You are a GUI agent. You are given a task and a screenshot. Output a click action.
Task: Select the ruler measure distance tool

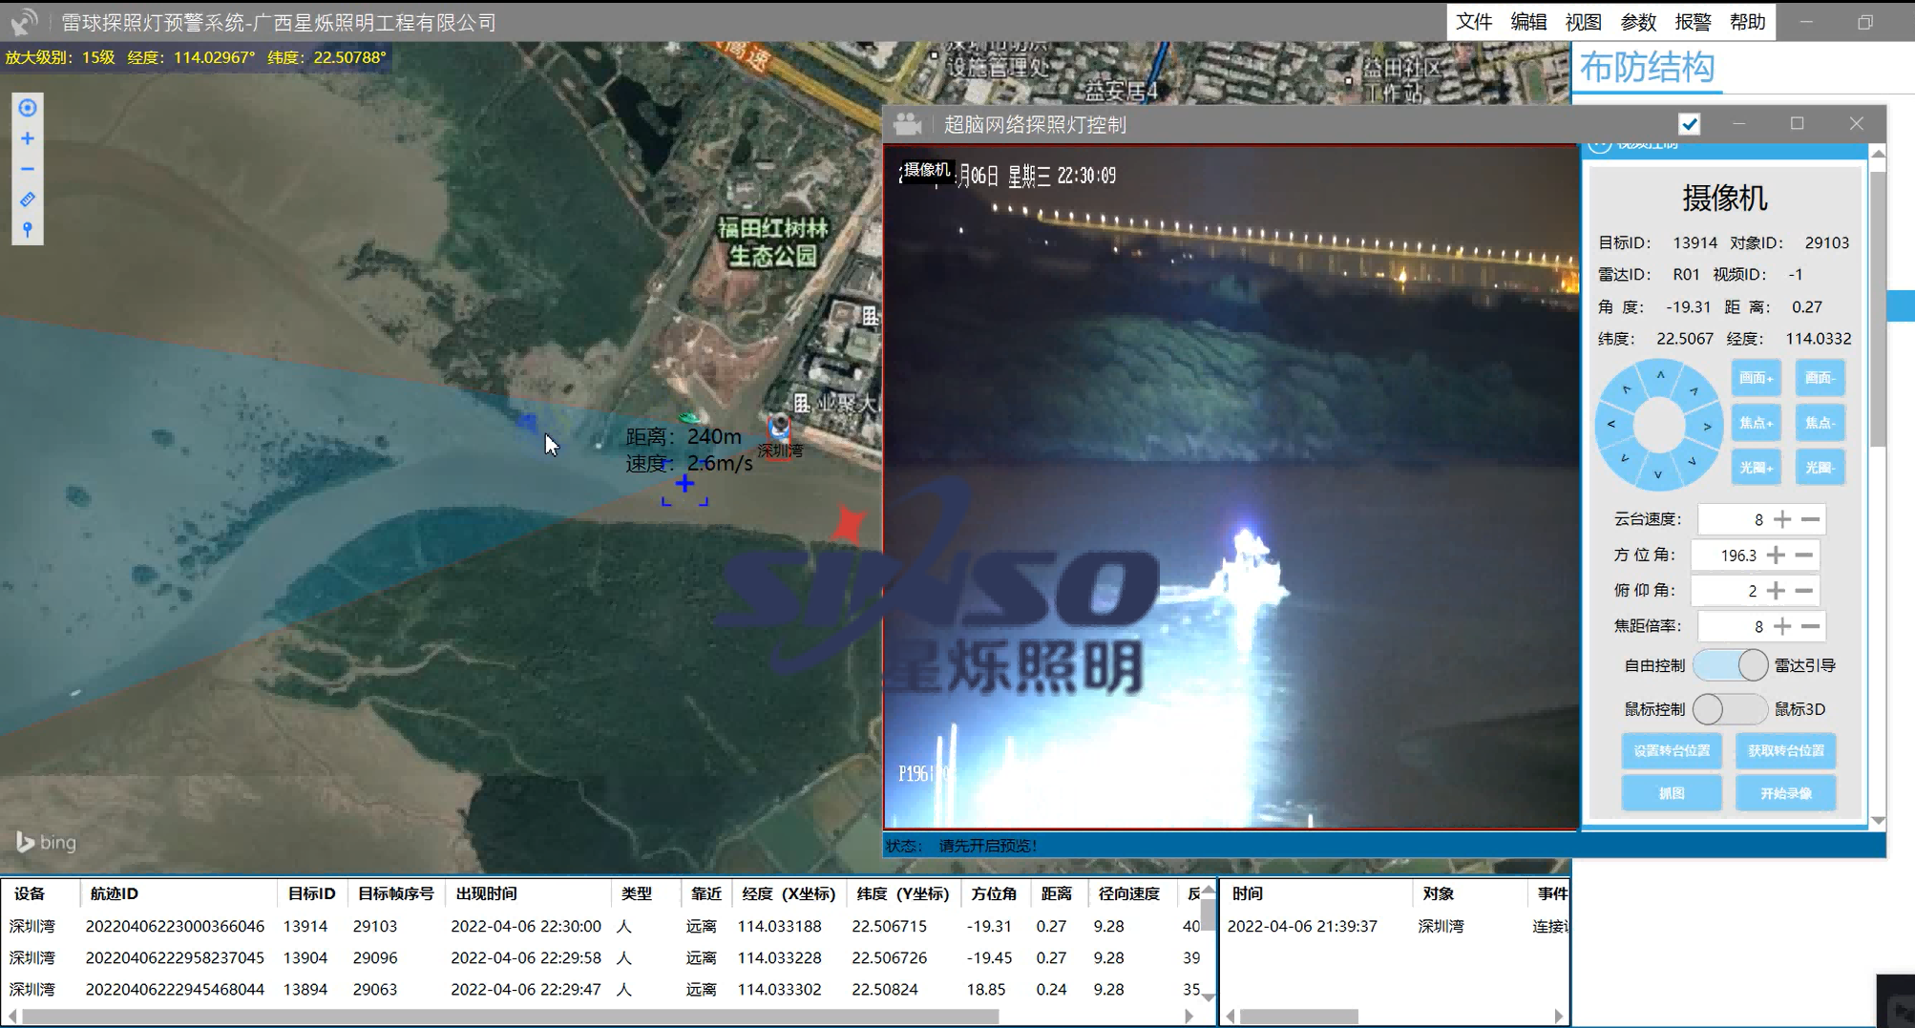click(28, 199)
